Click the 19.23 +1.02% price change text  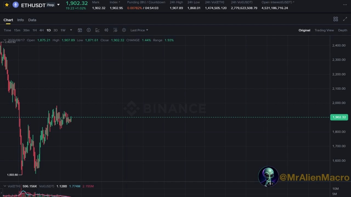click(x=76, y=8)
